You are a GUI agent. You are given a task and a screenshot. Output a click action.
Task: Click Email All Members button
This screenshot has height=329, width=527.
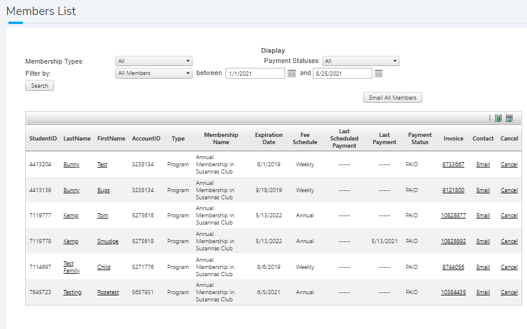393,98
